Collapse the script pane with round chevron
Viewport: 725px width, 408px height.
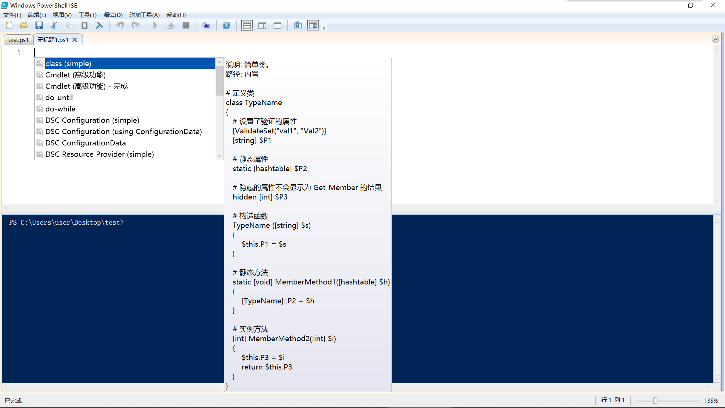click(x=715, y=39)
